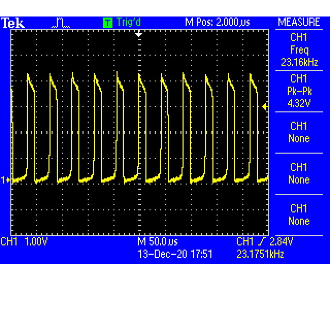Click the rising edge trigger slope icon

point(261,241)
